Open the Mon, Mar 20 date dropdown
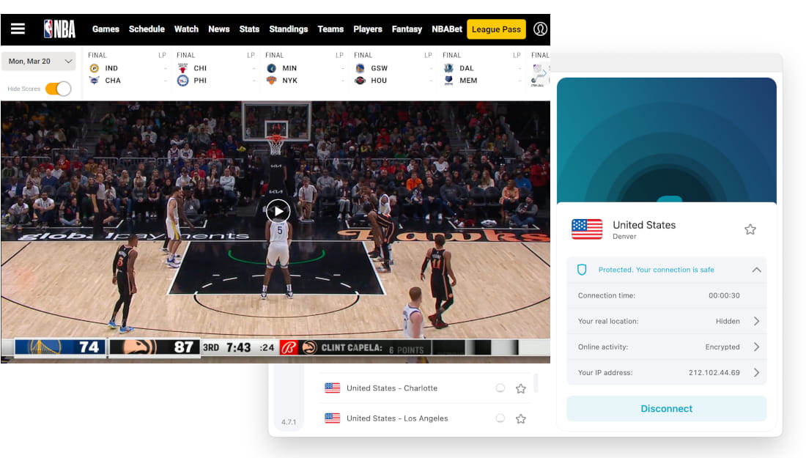 click(x=39, y=61)
